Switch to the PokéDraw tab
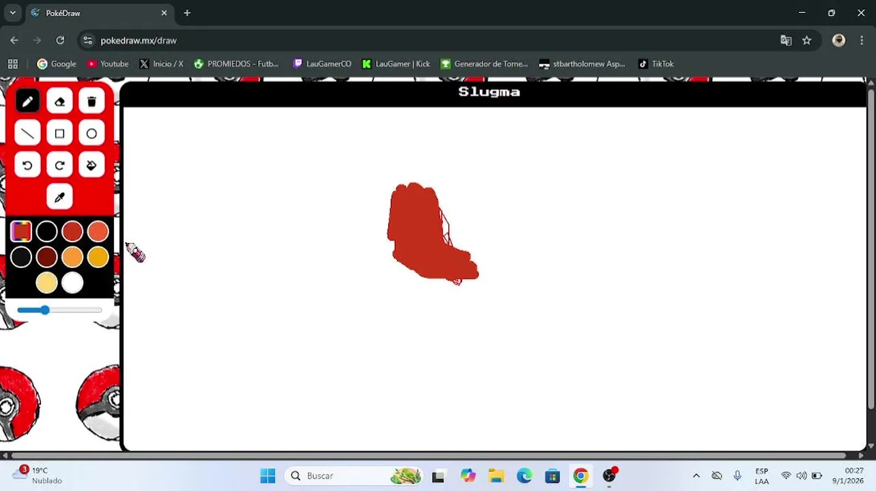Image resolution: width=876 pixels, height=491 pixels. pyautogui.click(x=99, y=13)
